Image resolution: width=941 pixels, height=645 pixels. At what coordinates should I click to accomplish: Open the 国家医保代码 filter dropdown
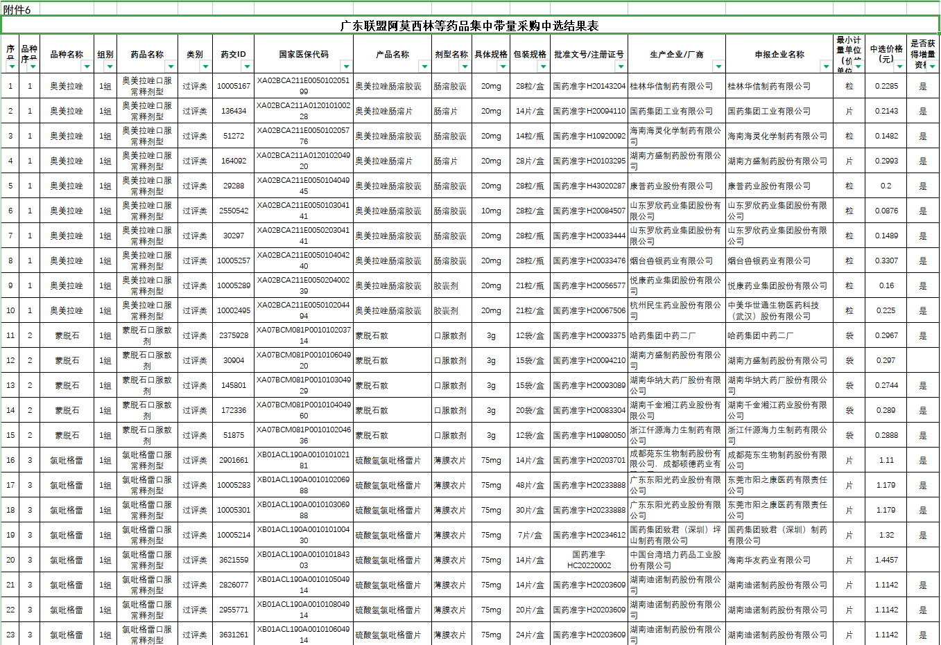[346, 67]
